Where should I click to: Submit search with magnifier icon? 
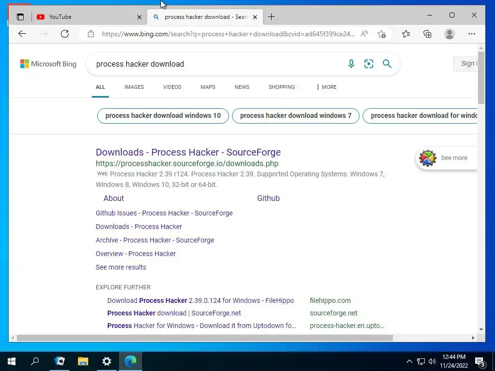[x=387, y=64]
